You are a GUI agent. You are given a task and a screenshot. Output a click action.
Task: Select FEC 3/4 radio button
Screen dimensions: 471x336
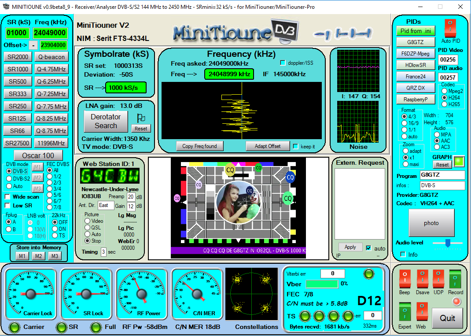(50, 189)
